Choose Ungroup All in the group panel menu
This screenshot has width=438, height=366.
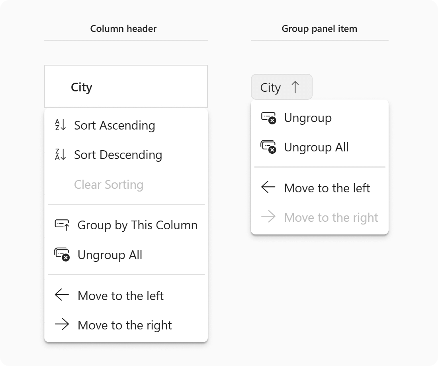tap(316, 147)
